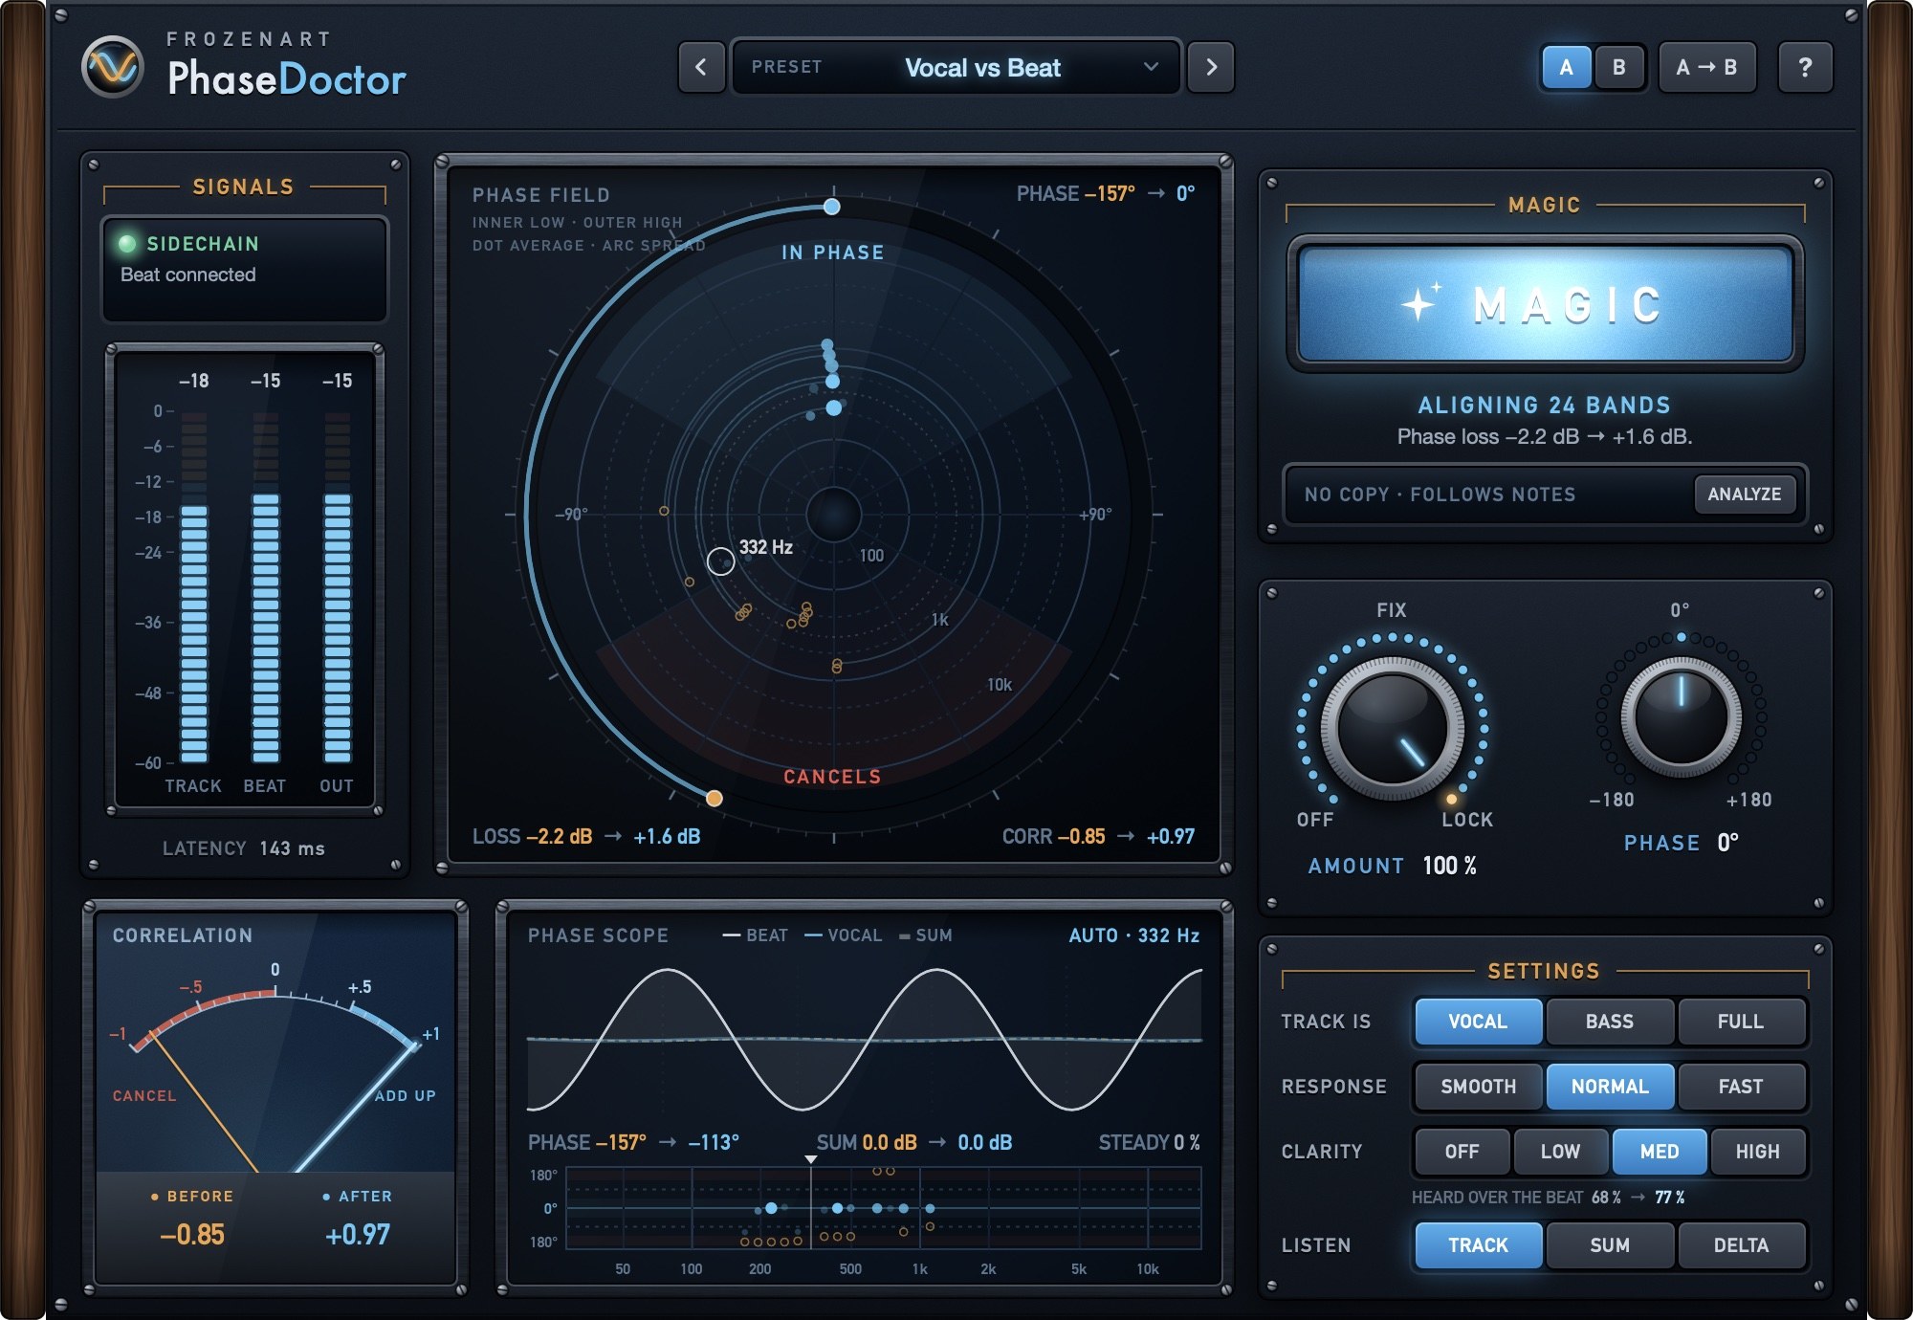Turn clarity OFF
The height and width of the screenshot is (1320, 1913).
pyautogui.click(x=1462, y=1152)
